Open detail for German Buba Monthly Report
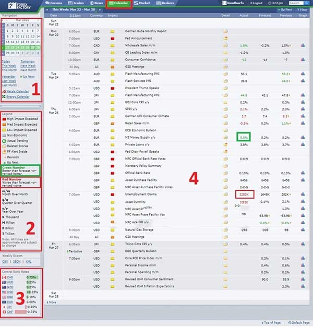The width and height of the screenshot is (313, 328). click(225, 31)
